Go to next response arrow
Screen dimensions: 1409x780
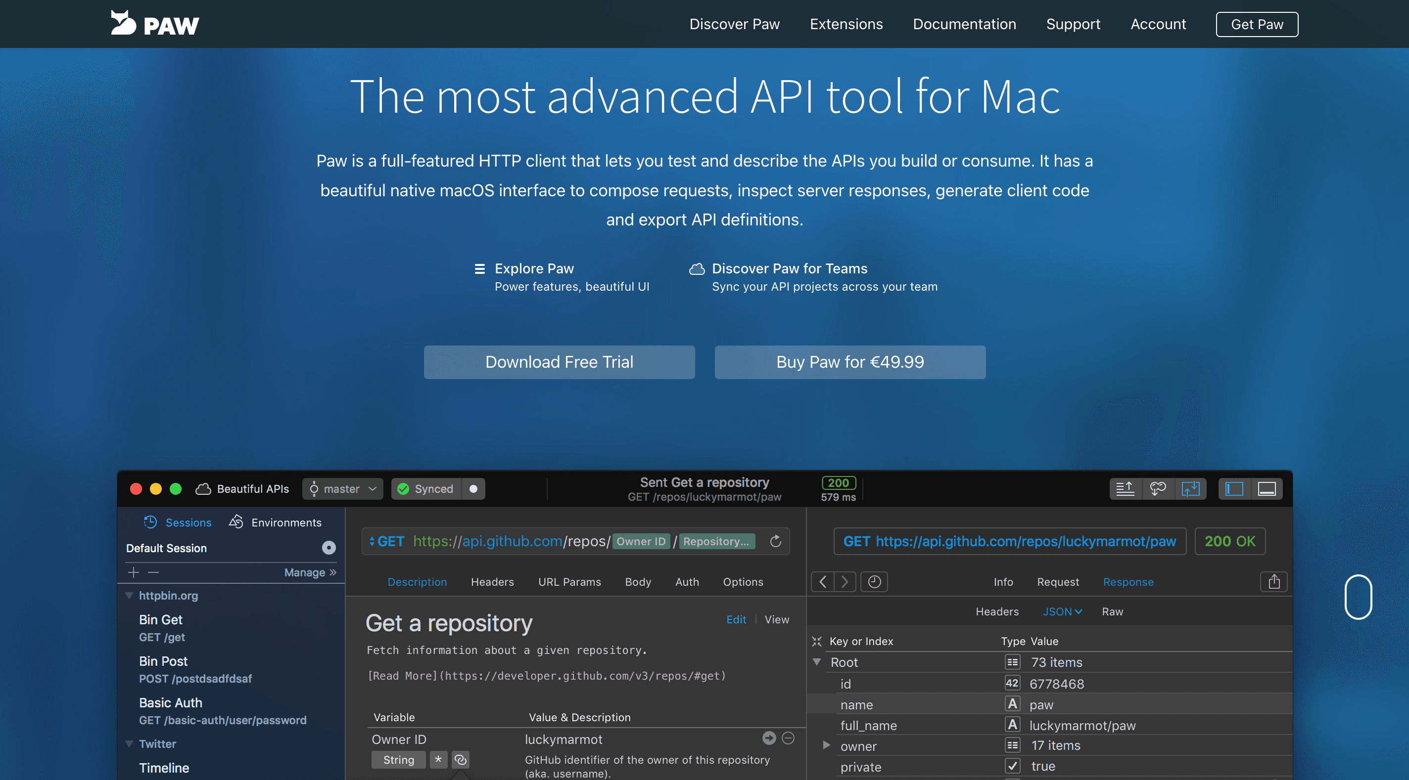coord(845,582)
